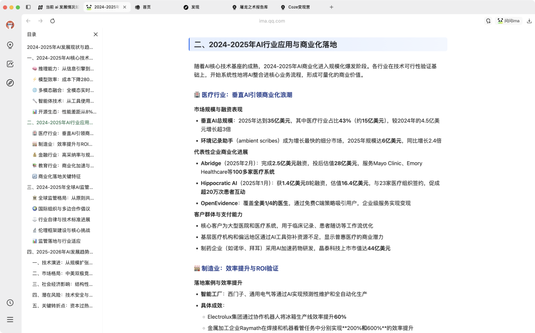
Task: Click the hamburger menu icon at bottom left
Action: 10,319
